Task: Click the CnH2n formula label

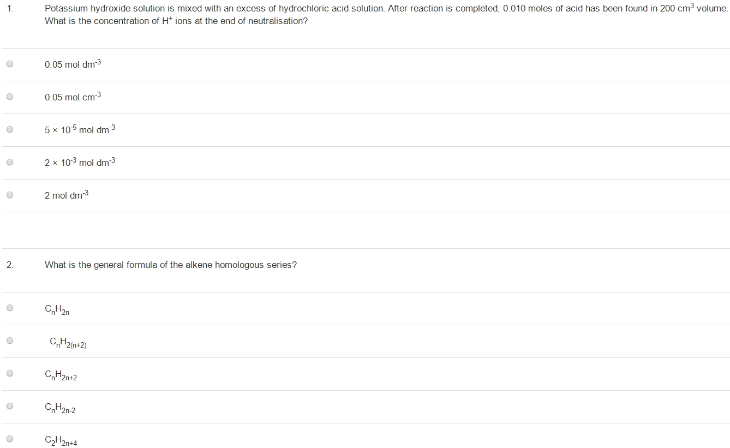Action: [57, 309]
